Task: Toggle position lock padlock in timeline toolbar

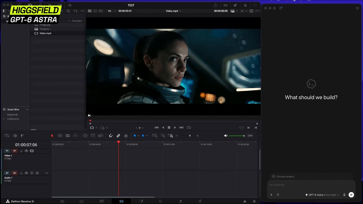Action: [x=126, y=136]
